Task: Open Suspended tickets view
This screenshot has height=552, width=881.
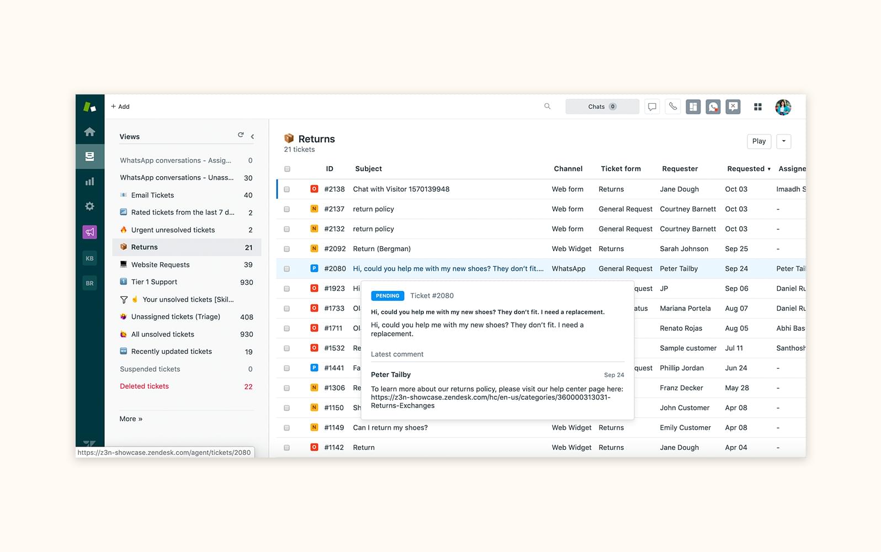Action: coord(187,369)
